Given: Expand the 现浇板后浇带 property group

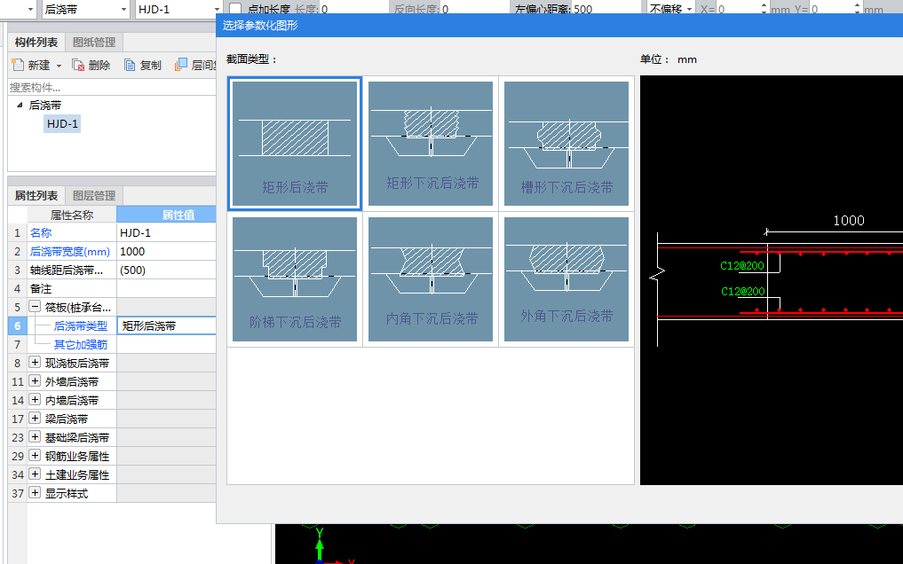Looking at the screenshot, I should (35, 363).
